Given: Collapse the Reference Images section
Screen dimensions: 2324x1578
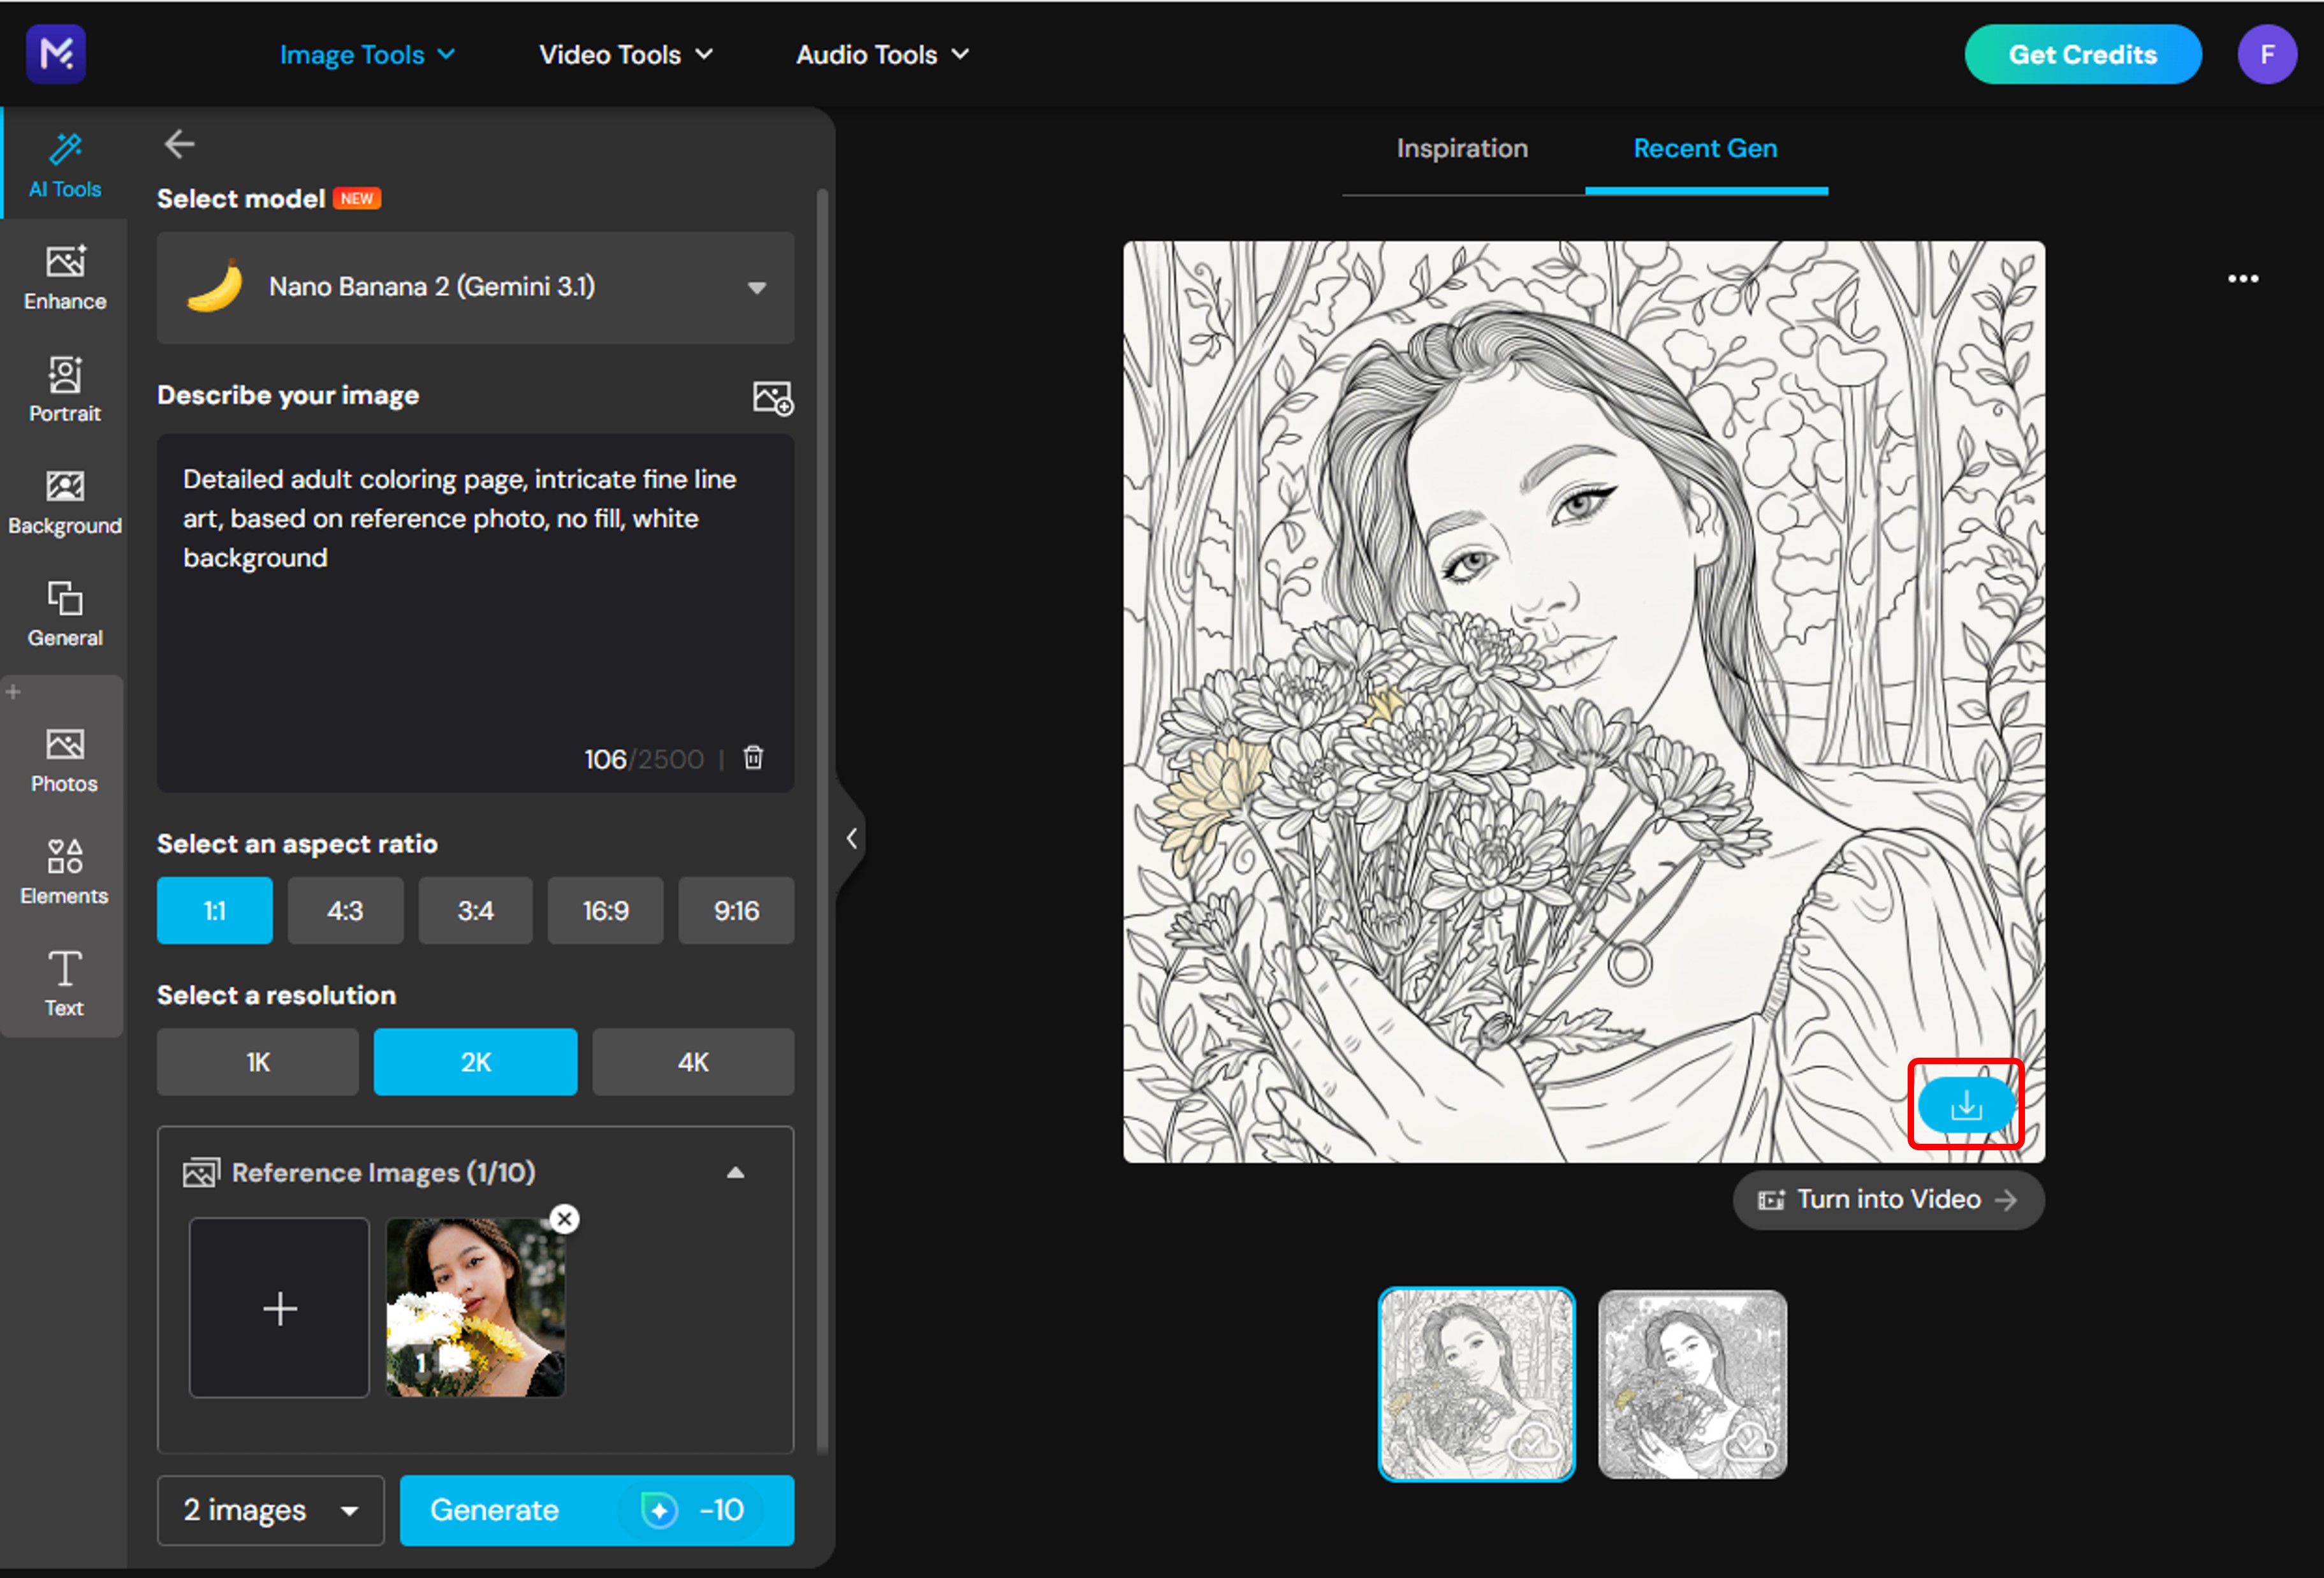Looking at the screenshot, I should pos(737,1172).
